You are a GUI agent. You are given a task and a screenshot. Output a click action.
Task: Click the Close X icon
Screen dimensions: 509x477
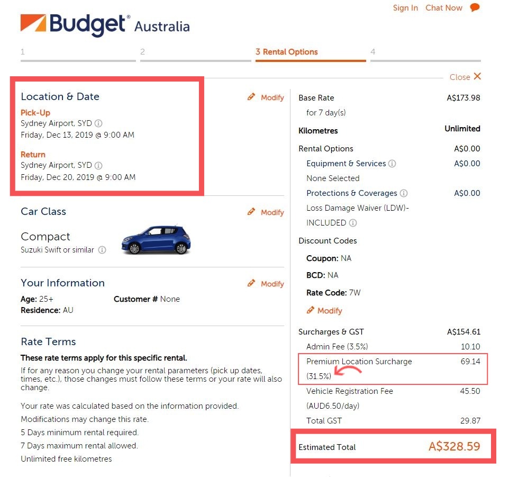(x=477, y=77)
